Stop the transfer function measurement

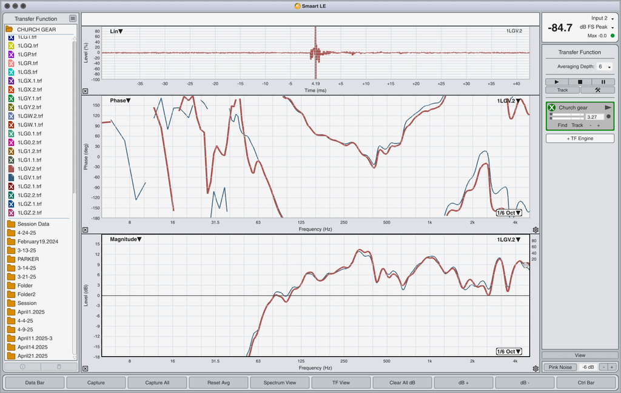point(580,82)
